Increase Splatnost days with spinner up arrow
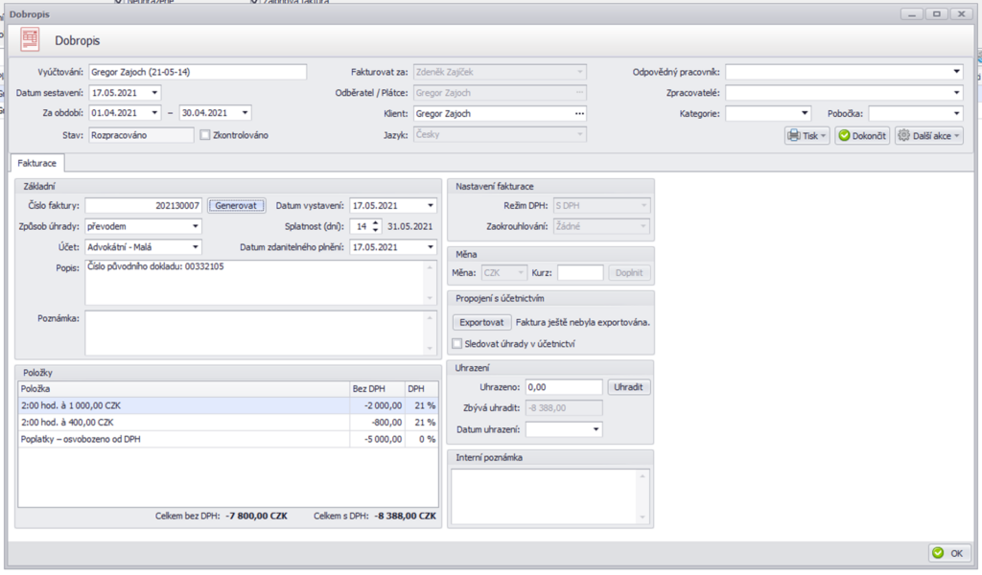 coord(375,222)
